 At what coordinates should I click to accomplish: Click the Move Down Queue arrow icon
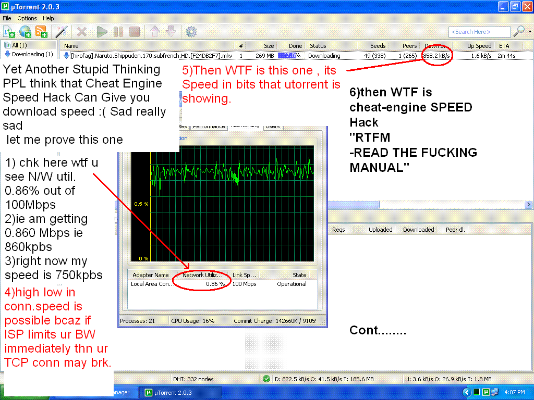pyautogui.click(x=171, y=32)
